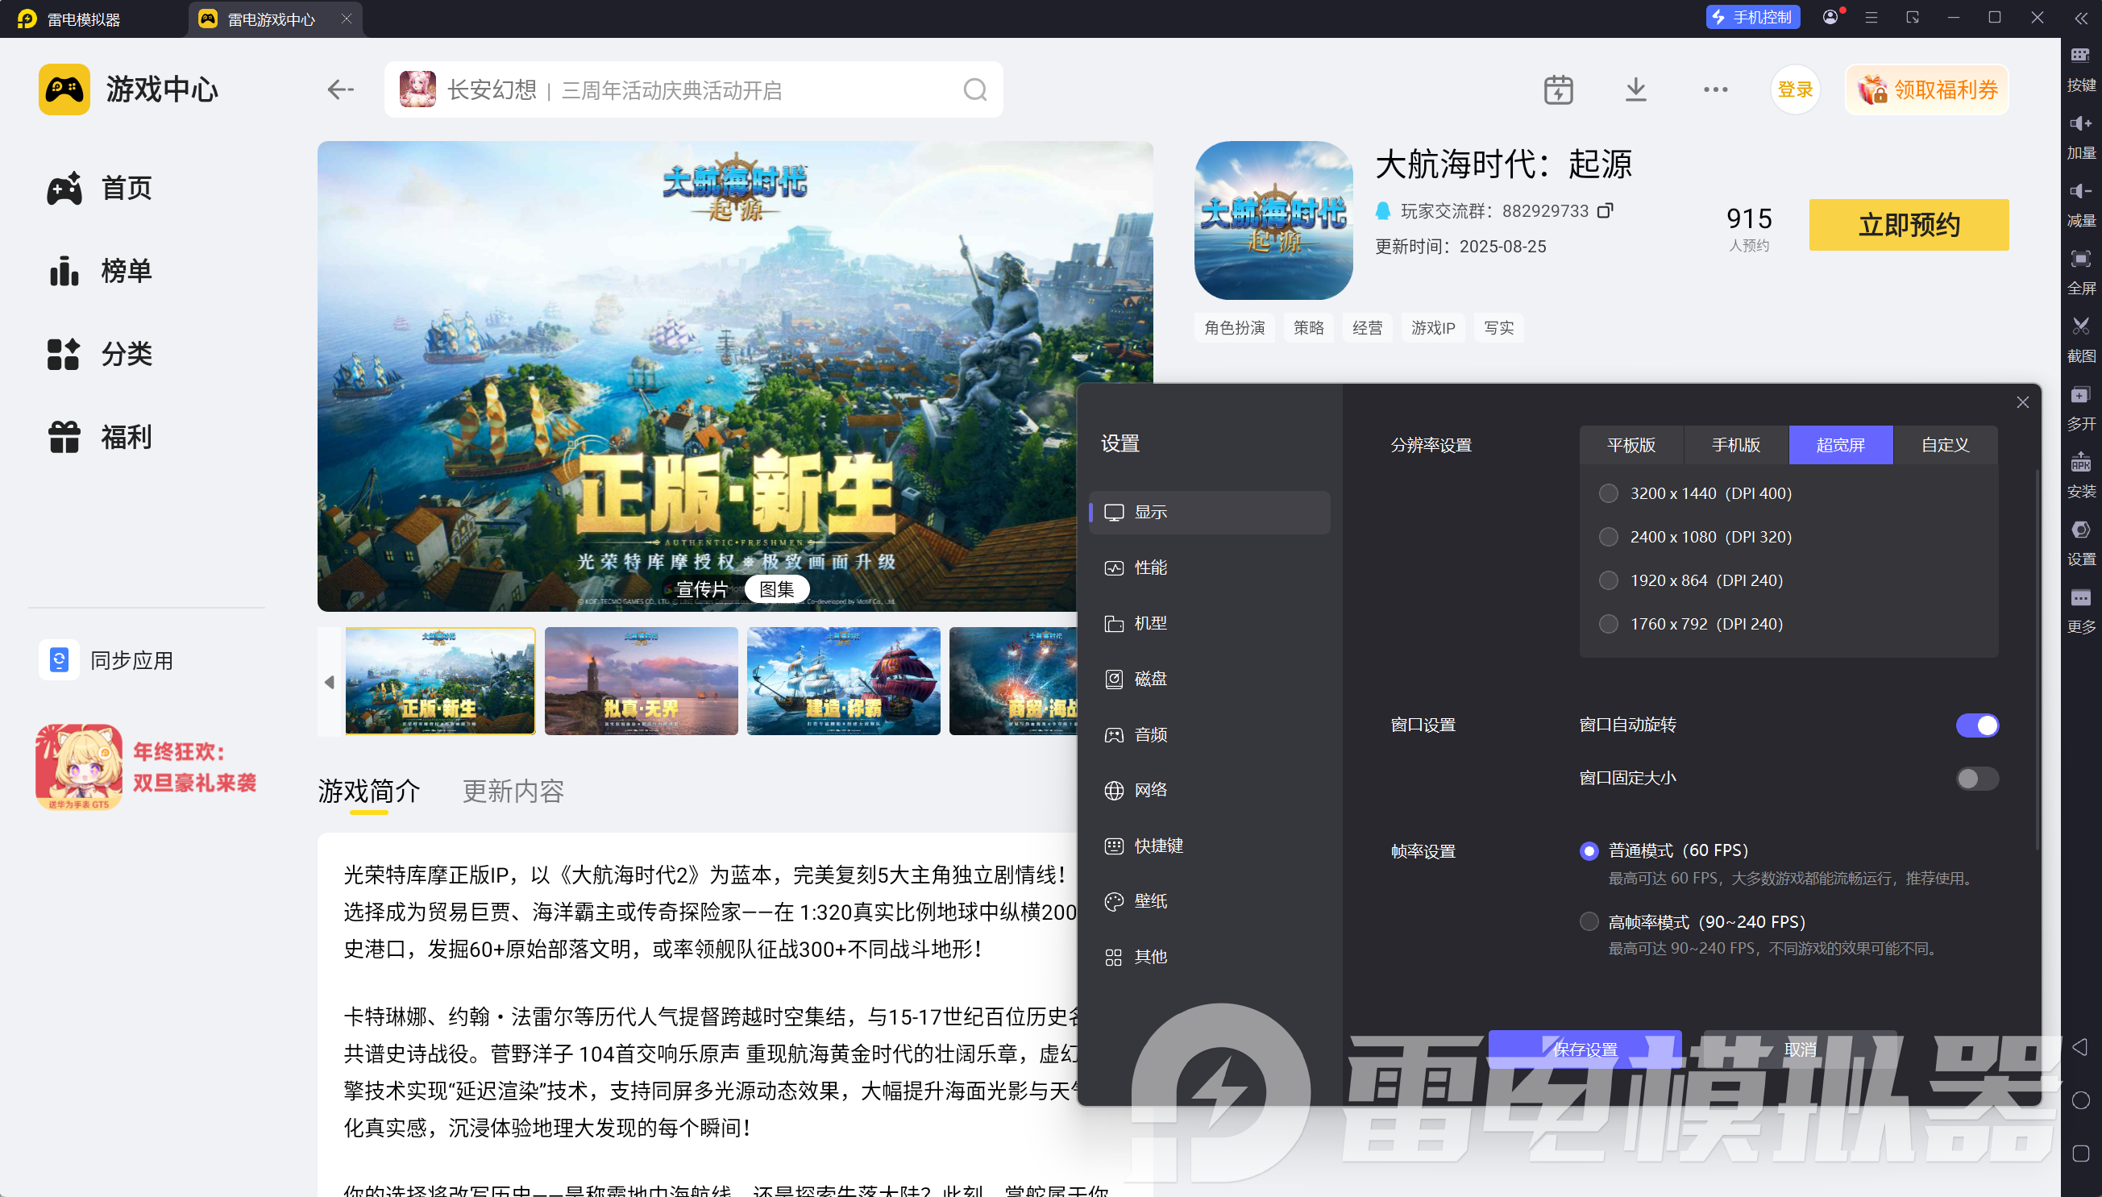Collapse the right sidebar with double chevron
The image size is (2102, 1197).
point(2080,18)
